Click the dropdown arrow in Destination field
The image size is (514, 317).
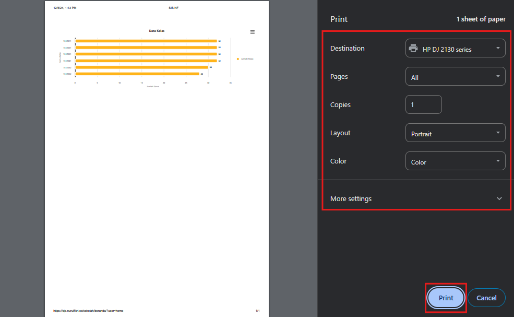pos(498,49)
